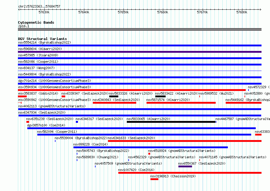Select nsv5833422 (Almarri2020) label
This screenshot has height=191, width=270.
pyautogui.click(x=177, y=93)
